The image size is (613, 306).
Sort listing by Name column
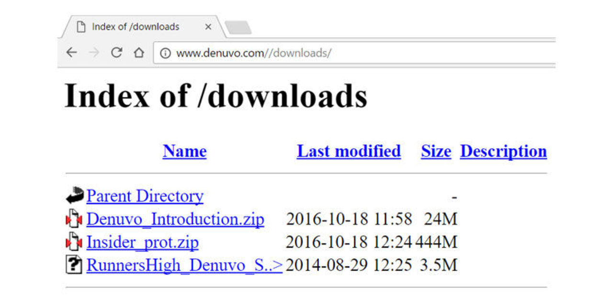184,151
